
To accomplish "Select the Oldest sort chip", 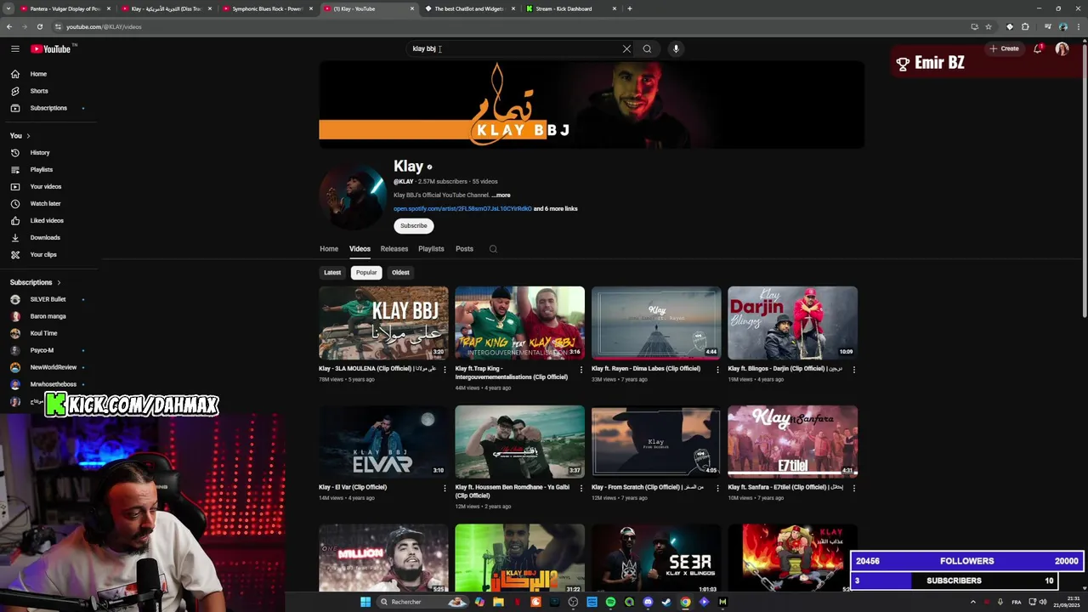I will click(400, 273).
